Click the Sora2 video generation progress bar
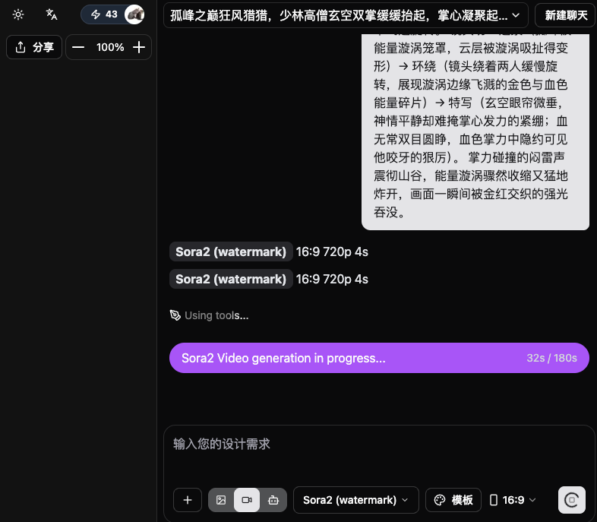 (x=379, y=358)
